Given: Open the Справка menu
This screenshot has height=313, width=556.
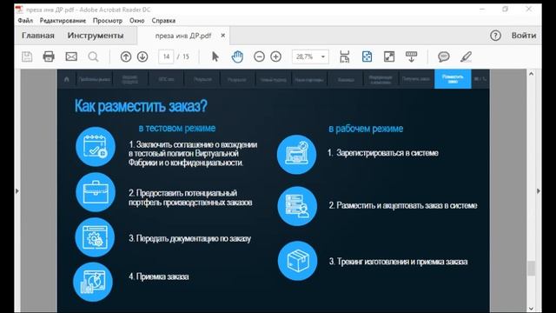Looking at the screenshot, I should click(x=163, y=21).
